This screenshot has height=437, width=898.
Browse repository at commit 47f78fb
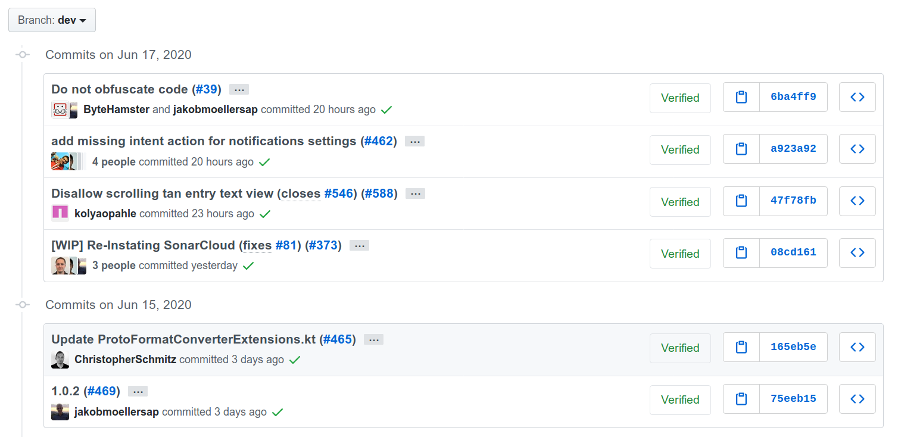tap(857, 201)
